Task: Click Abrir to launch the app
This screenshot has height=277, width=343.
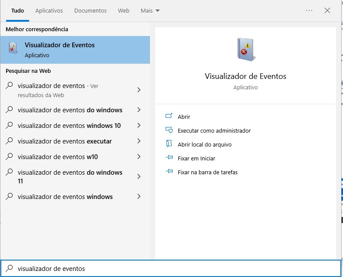Action: 184,117
